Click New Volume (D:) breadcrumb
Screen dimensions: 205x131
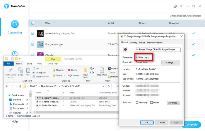(49, 86)
